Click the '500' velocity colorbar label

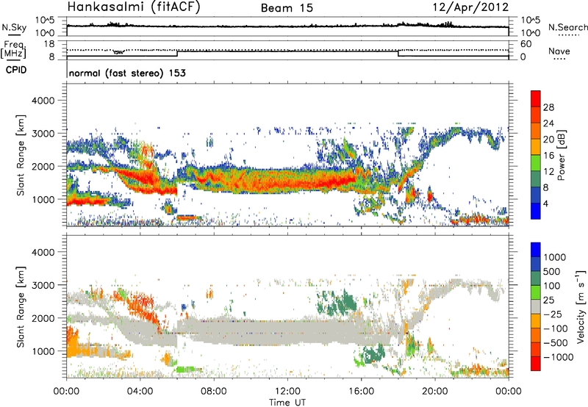[553, 272]
